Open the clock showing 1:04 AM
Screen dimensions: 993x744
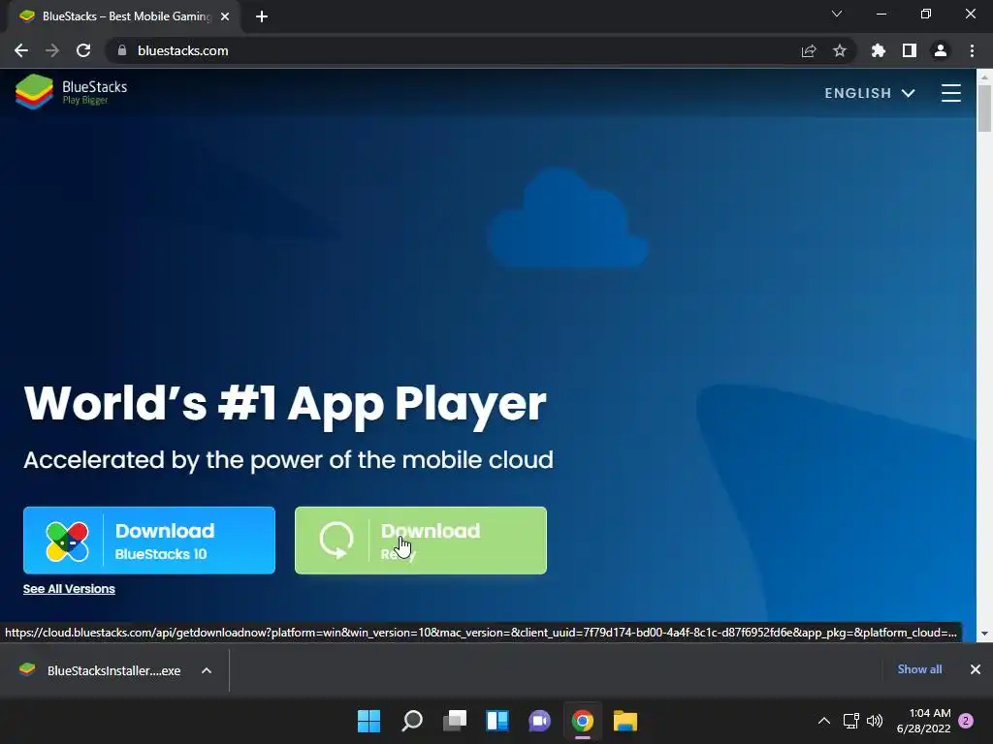pos(923,721)
